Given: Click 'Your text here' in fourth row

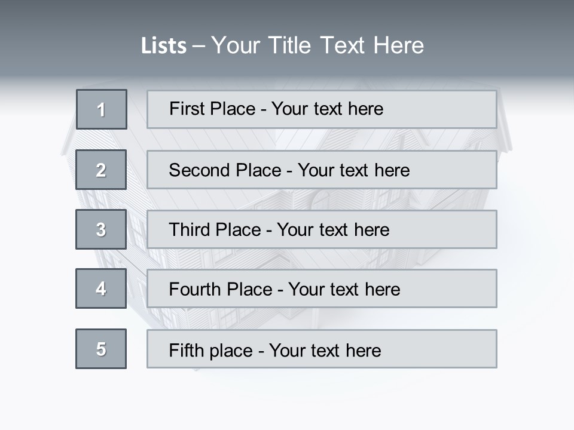Looking at the screenshot, I should (344, 290).
